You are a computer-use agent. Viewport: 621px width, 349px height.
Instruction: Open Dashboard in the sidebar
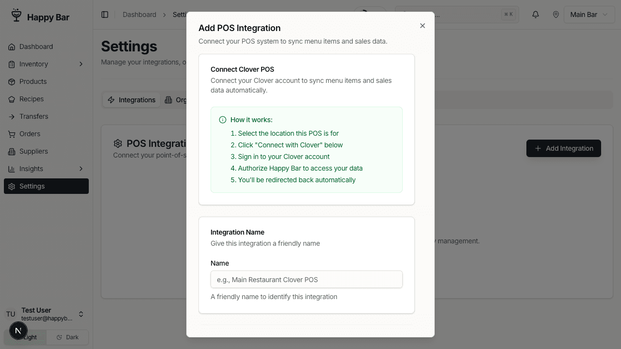pyautogui.click(x=46, y=47)
